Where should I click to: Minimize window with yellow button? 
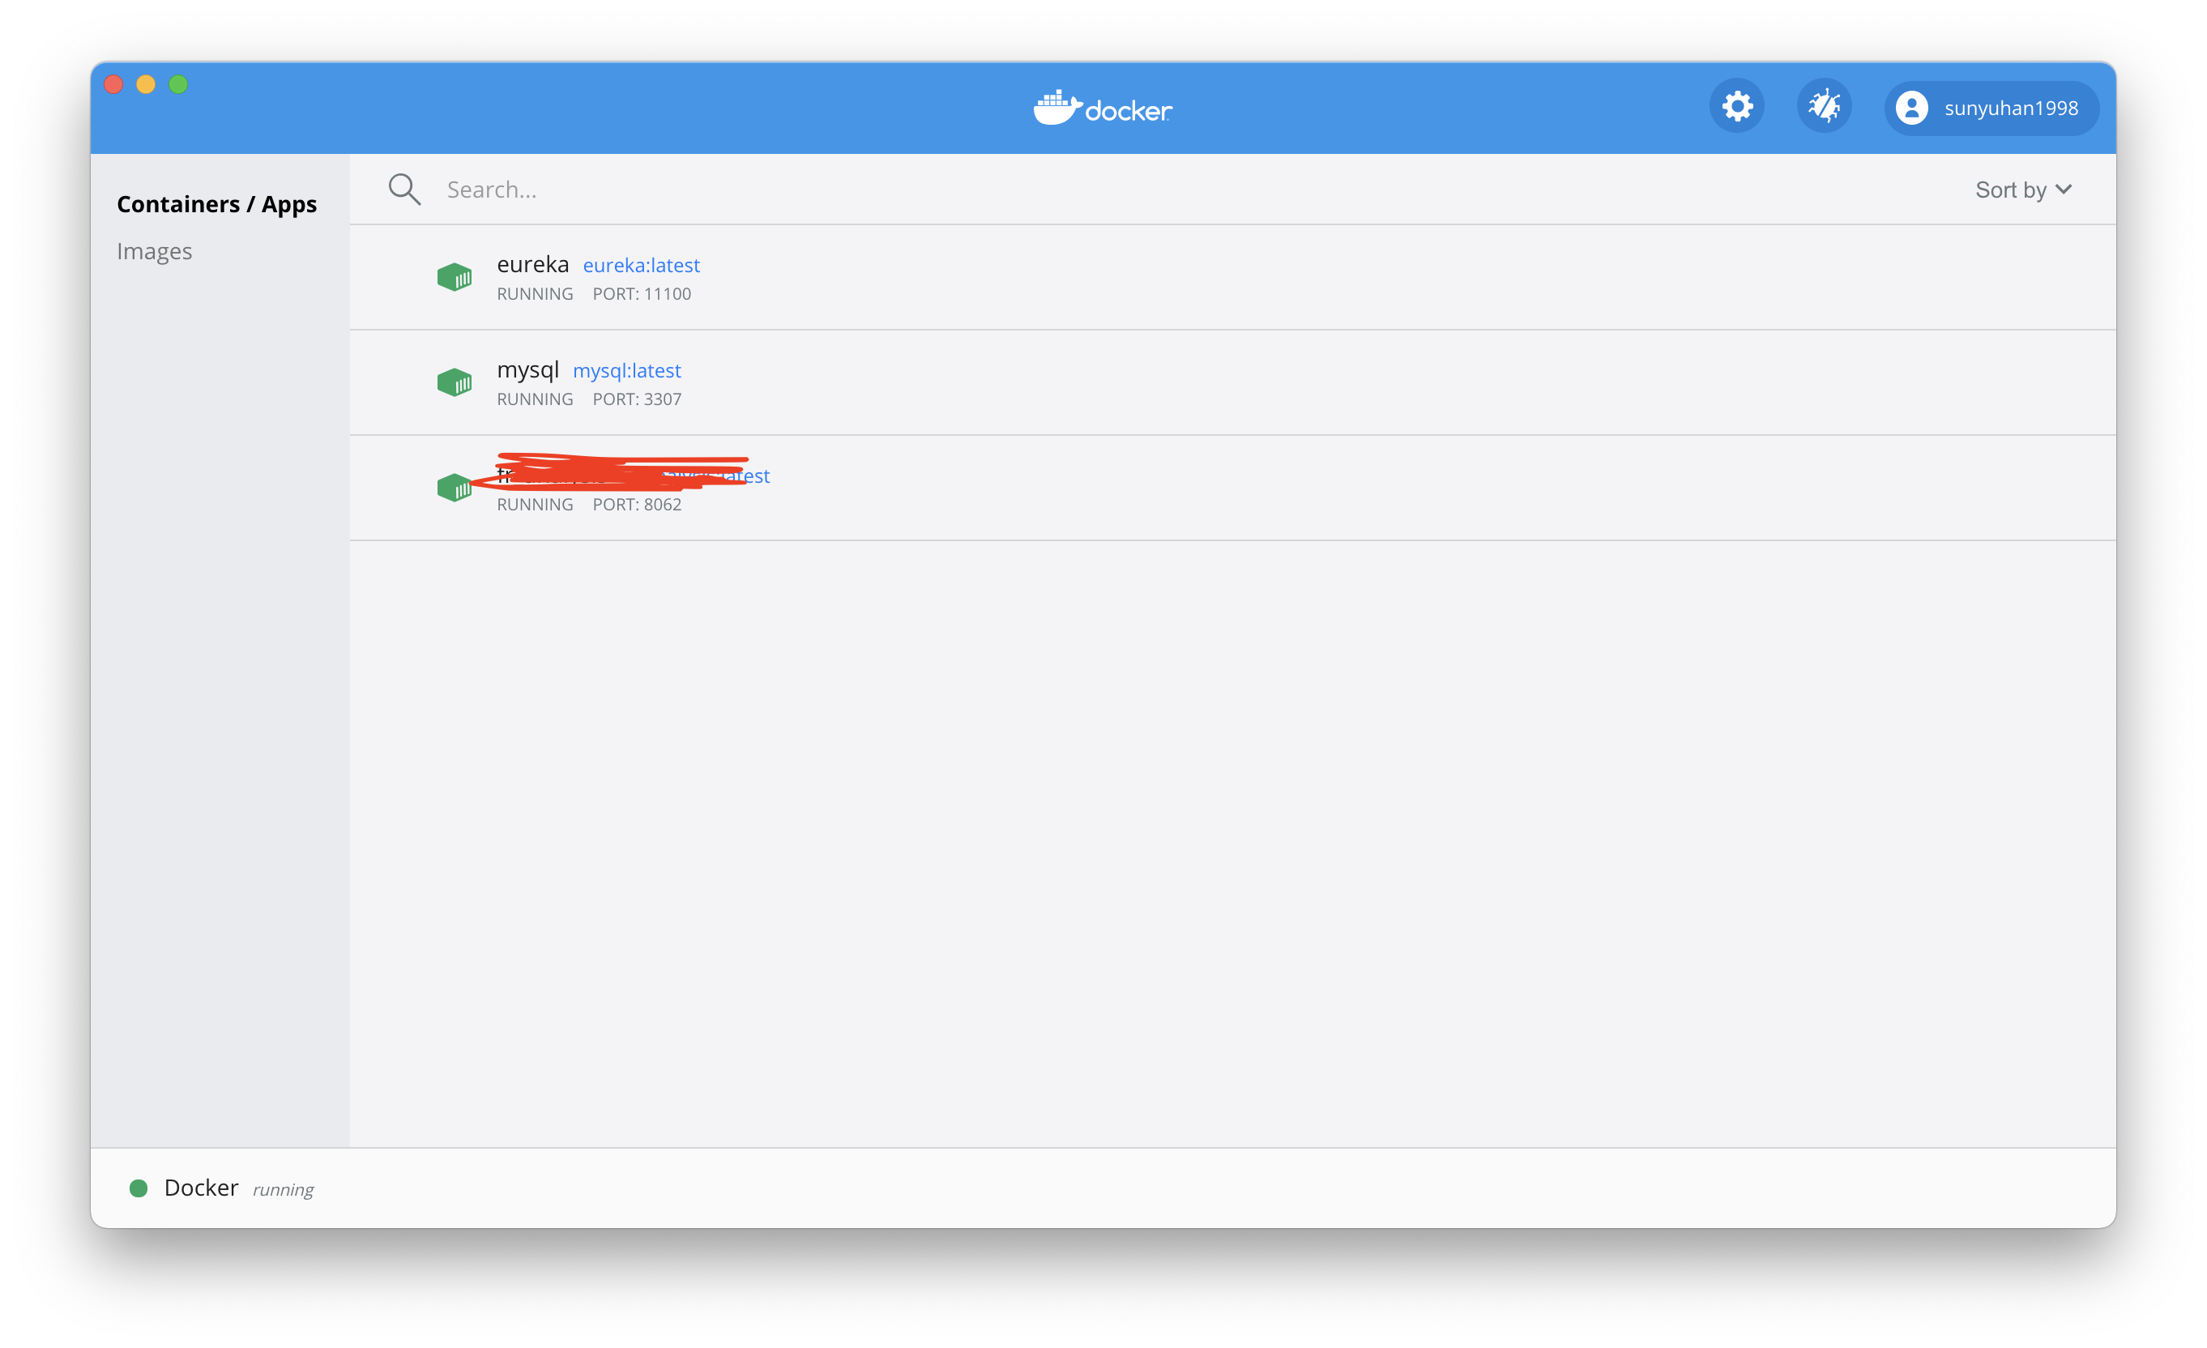point(146,84)
